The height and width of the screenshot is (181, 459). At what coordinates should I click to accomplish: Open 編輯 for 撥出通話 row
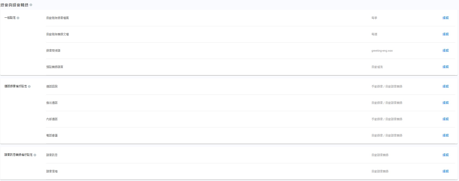click(445, 103)
